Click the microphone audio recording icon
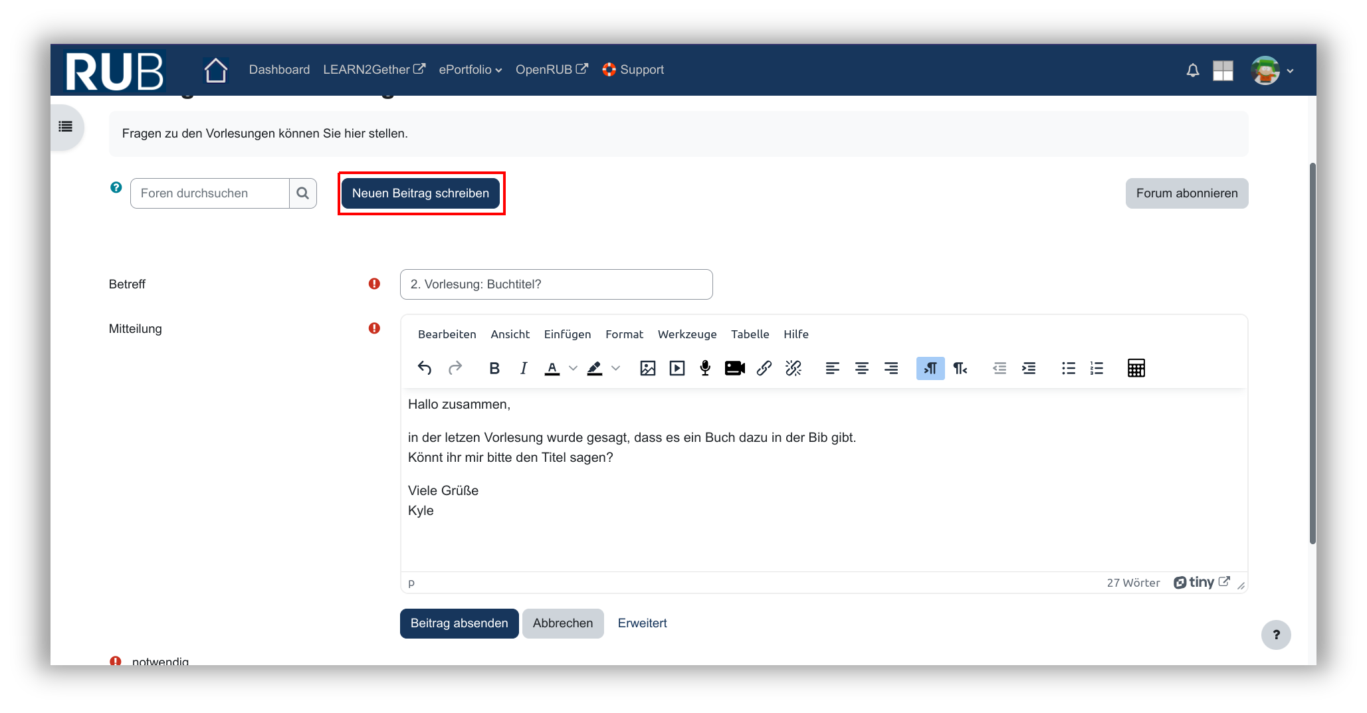 click(x=705, y=368)
